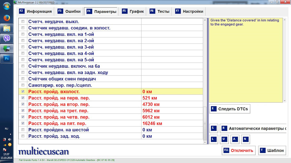Uncheck Расст. пройд. вхолост. checkbox
This screenshot has width=291, height=163.
pos(23,91)
